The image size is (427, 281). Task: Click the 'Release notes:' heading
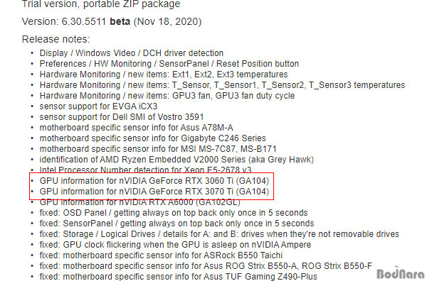pyautogui.click(x=56, y=39)
